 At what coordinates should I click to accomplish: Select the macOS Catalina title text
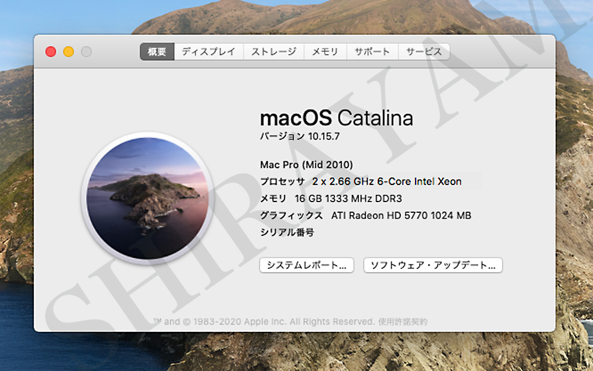337,118
